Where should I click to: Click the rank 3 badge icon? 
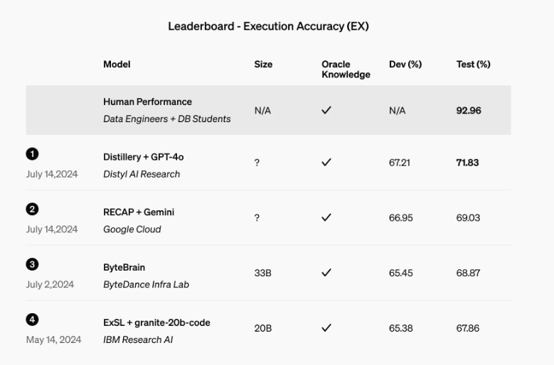32,264
